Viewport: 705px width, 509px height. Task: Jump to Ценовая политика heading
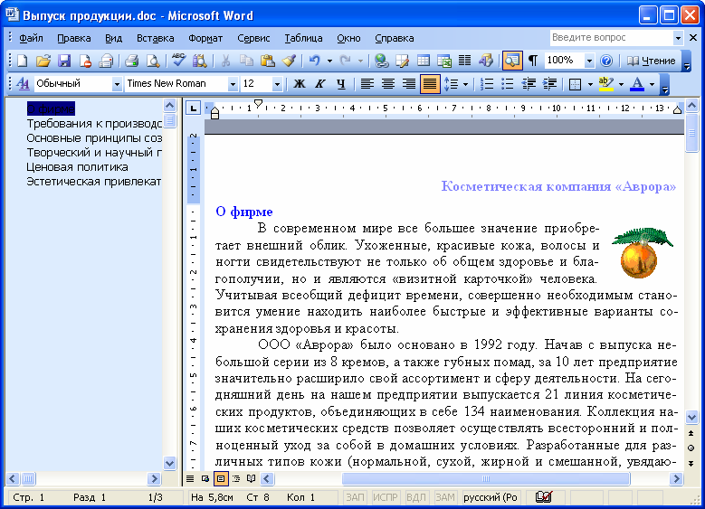click(77, 167)
